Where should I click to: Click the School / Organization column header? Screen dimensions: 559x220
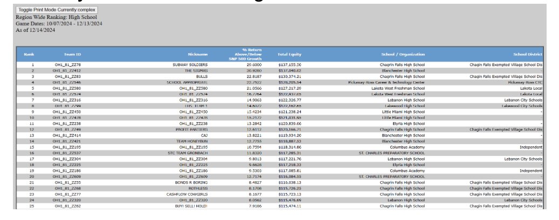tap(403, 54)
